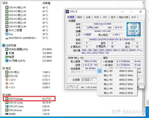Minimize the CPU-Z window

click(x=122, y=12)
